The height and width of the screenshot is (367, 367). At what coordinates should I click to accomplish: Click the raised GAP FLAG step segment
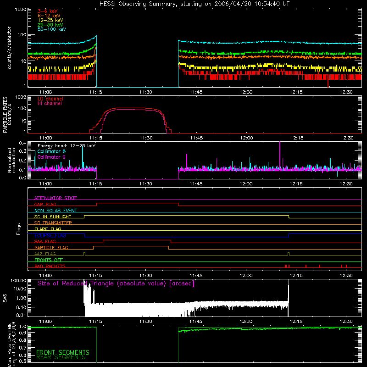pos(137,203)
